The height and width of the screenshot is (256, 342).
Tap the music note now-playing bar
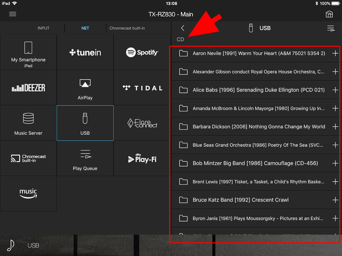[x=11, y=245]
